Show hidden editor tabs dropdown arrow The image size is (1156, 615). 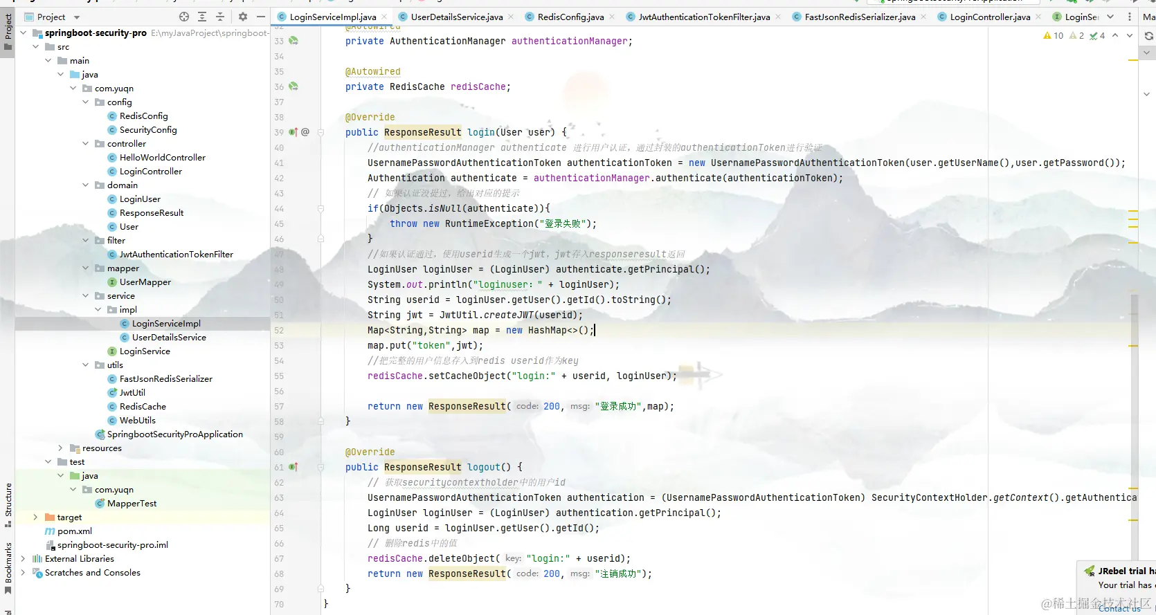point(1110,17)
